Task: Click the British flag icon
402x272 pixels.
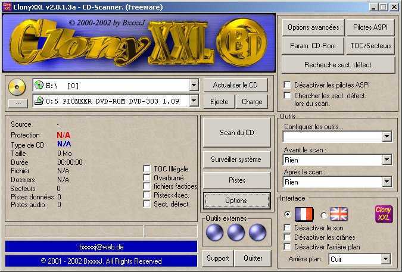Action: coord(339,214)
